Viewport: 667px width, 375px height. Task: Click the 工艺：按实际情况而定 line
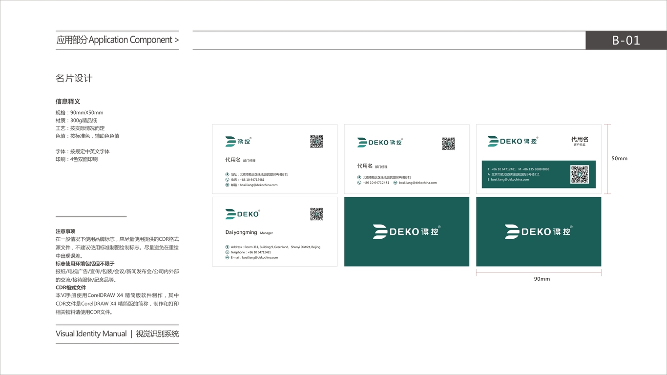coord(80,128)
